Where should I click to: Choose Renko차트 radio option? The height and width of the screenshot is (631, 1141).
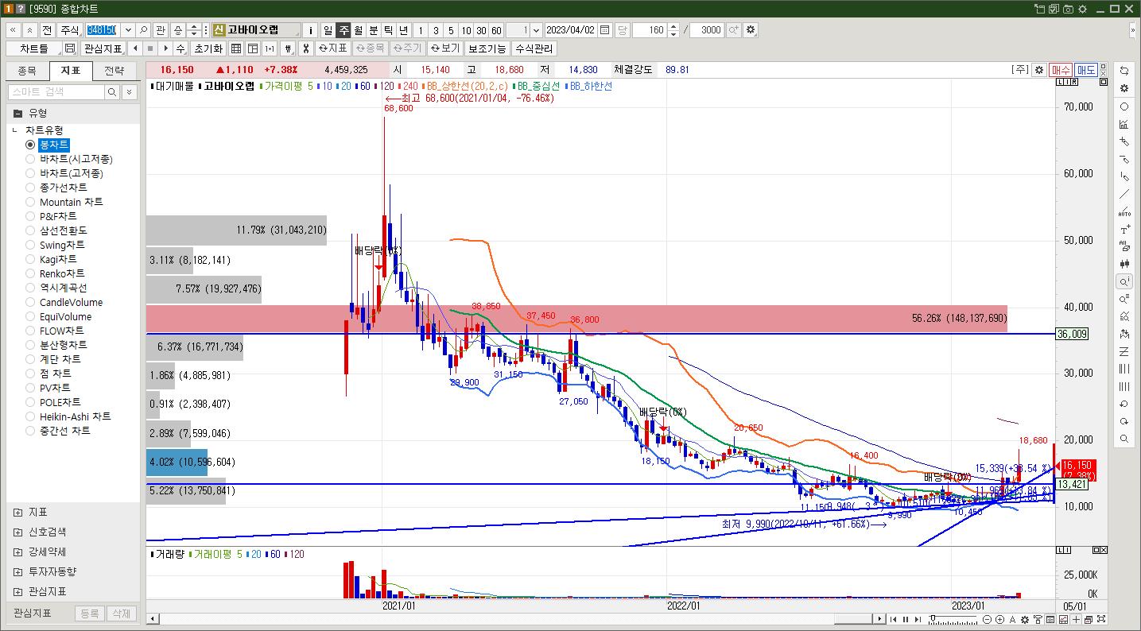coord(30,273)
